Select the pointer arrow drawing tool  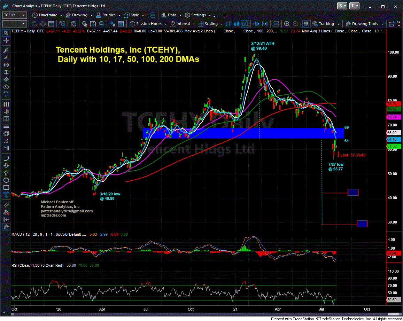click(6, 33)
